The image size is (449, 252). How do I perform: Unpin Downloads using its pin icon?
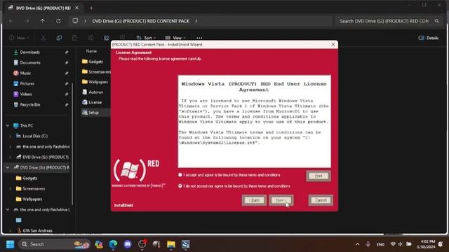(x=67, y=52)
